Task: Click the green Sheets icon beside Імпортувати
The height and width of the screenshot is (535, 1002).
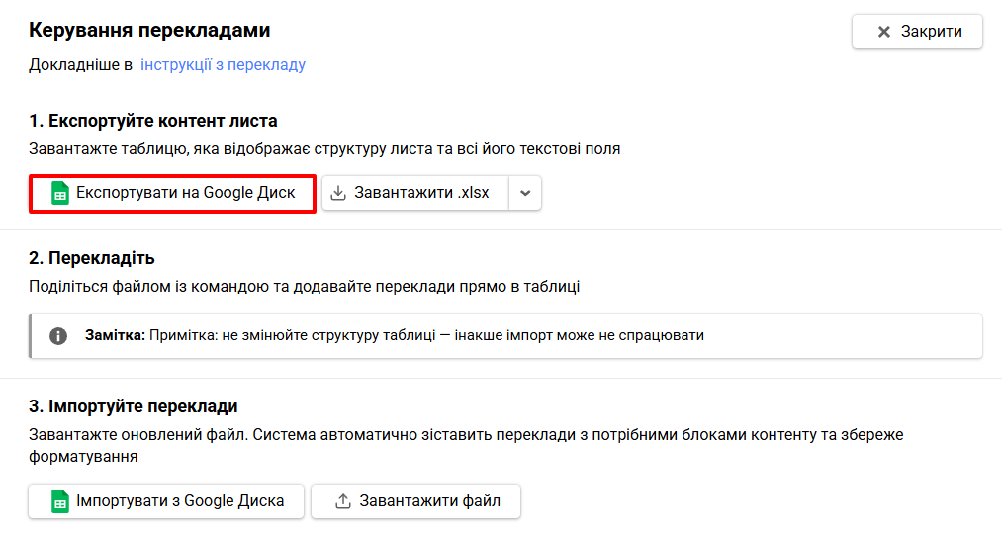Action: tap(60, 501)
